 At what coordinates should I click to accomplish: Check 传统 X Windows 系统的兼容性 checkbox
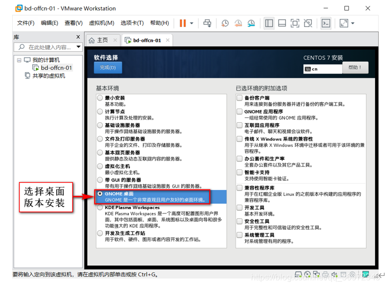point(240,139)
